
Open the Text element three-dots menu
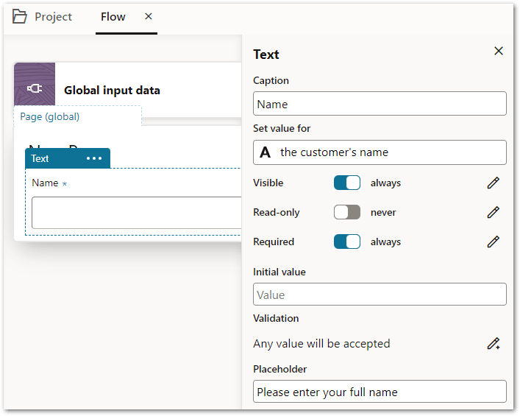point(94,158)
